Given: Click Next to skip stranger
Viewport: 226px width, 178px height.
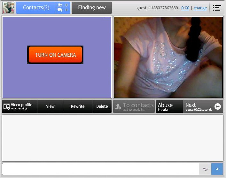Looking at the screenshot, I should [203, 106].
